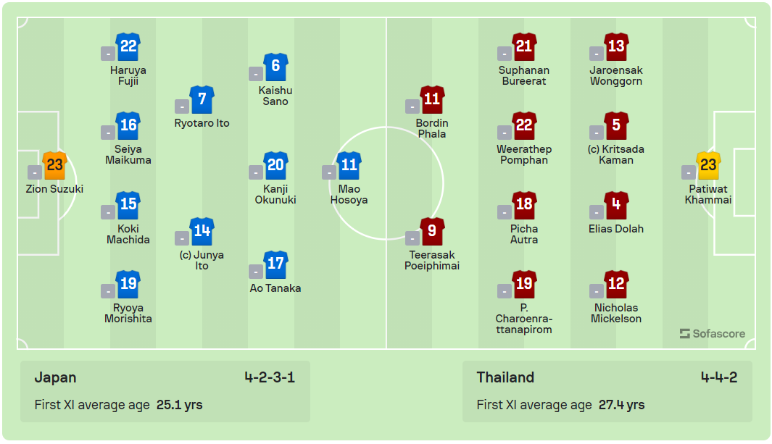This screenshot has height=444, width=772.
Task: Click Nicholas Mickelson's name label
Action: [x=615, y=313]
